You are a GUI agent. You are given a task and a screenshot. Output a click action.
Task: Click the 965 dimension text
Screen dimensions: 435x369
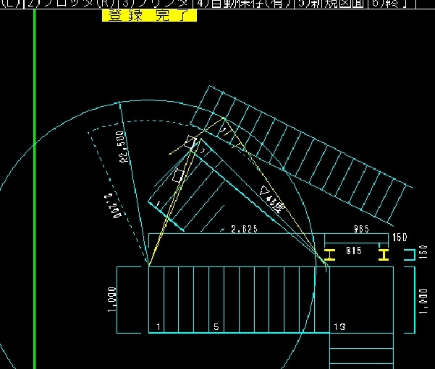coord(361,229)
